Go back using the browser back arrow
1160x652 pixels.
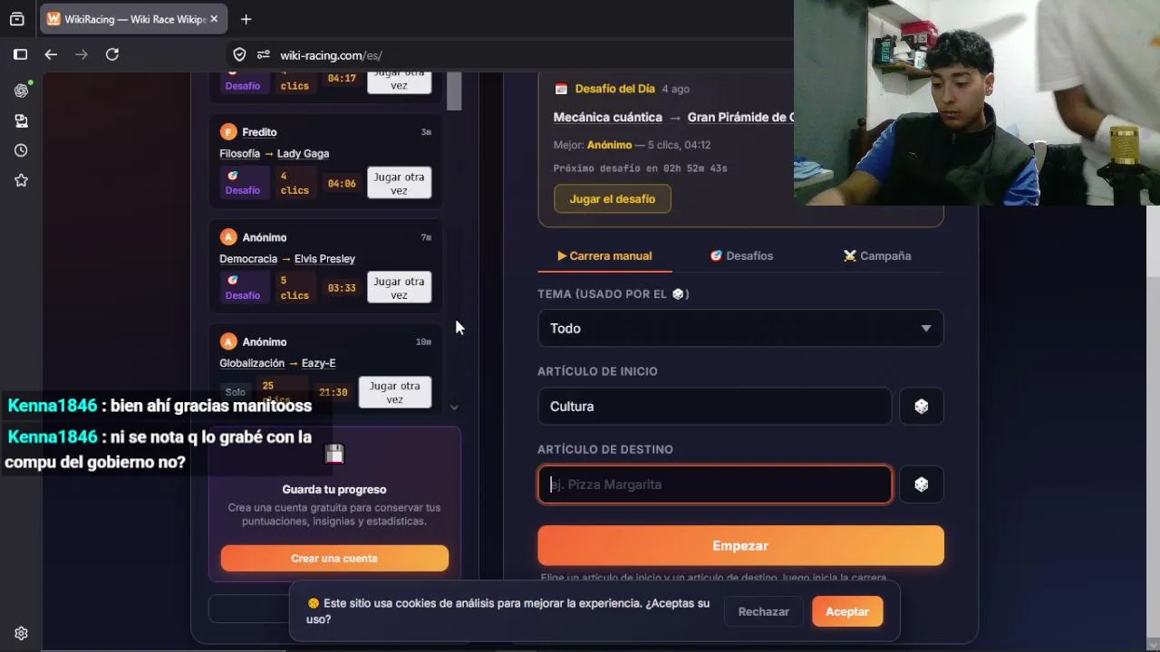[51, 54]
